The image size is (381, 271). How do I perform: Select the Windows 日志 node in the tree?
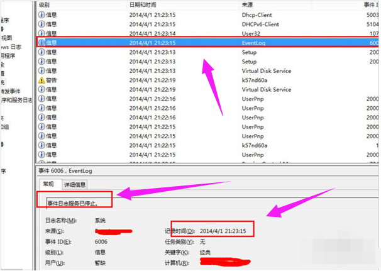[x=12, y=47]
